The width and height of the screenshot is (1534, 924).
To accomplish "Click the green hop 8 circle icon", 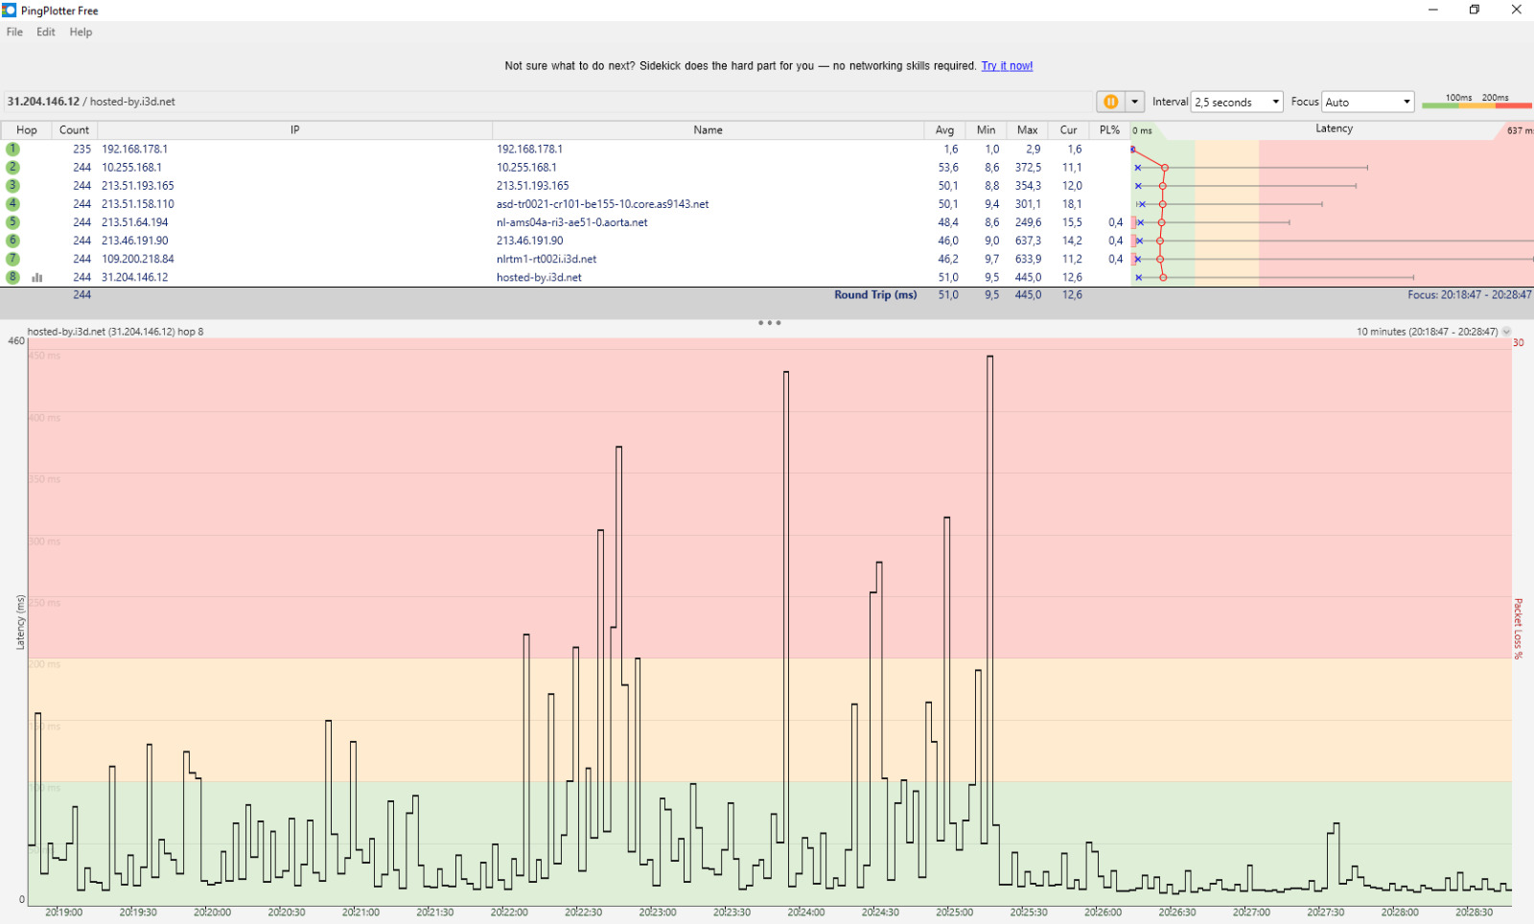I will (x=12, y=277).
